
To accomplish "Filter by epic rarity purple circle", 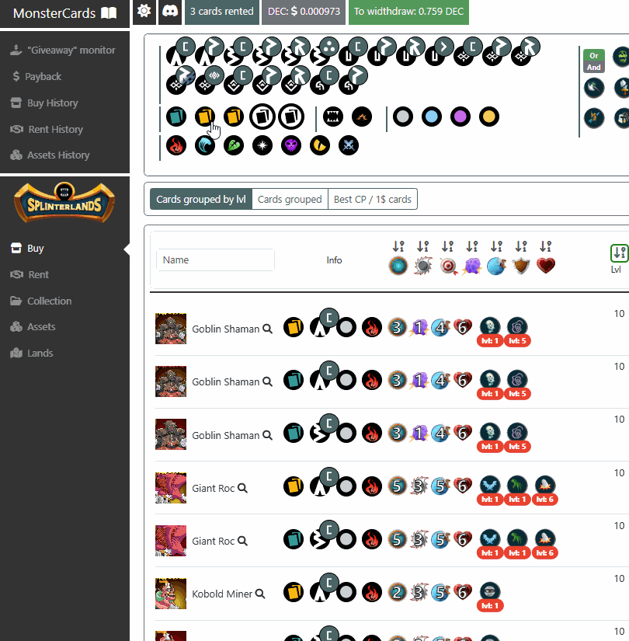I will pos(460,117).
